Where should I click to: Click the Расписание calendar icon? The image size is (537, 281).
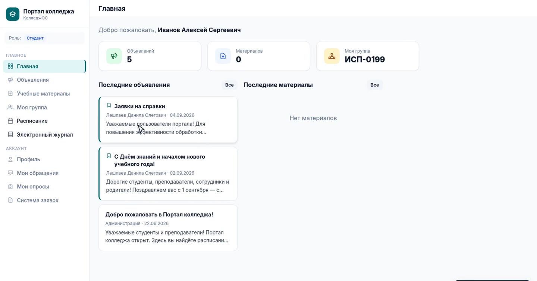10,121
